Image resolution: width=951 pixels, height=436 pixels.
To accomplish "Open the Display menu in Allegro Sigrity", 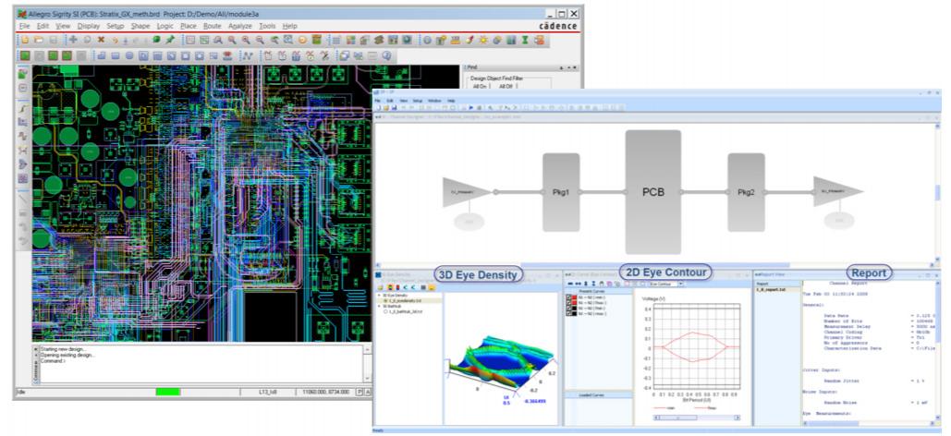I will pyautogui.click(x=89, y=26).
